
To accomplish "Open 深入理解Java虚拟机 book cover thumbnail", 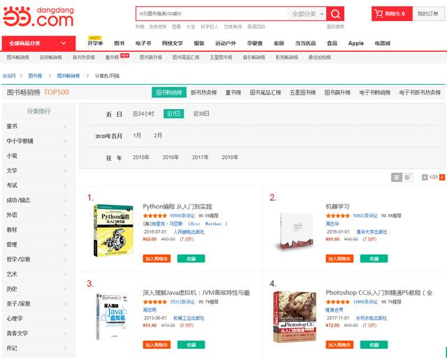I will pyautogui.click(x=112, y=316).
